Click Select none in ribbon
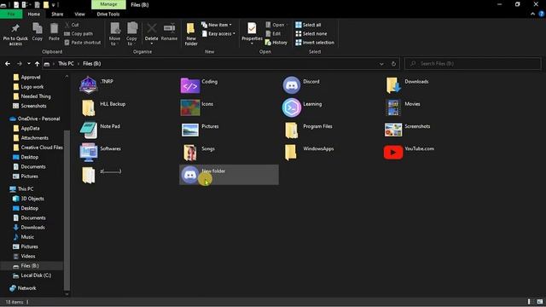The width and height of the screenshot is (546, 307). tap(311, 34)
